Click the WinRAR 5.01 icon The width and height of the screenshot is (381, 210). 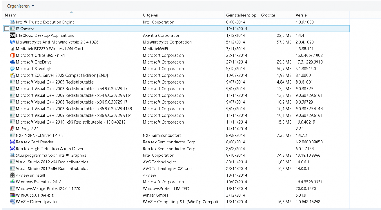pyautogui.click(x=12, y=195)
